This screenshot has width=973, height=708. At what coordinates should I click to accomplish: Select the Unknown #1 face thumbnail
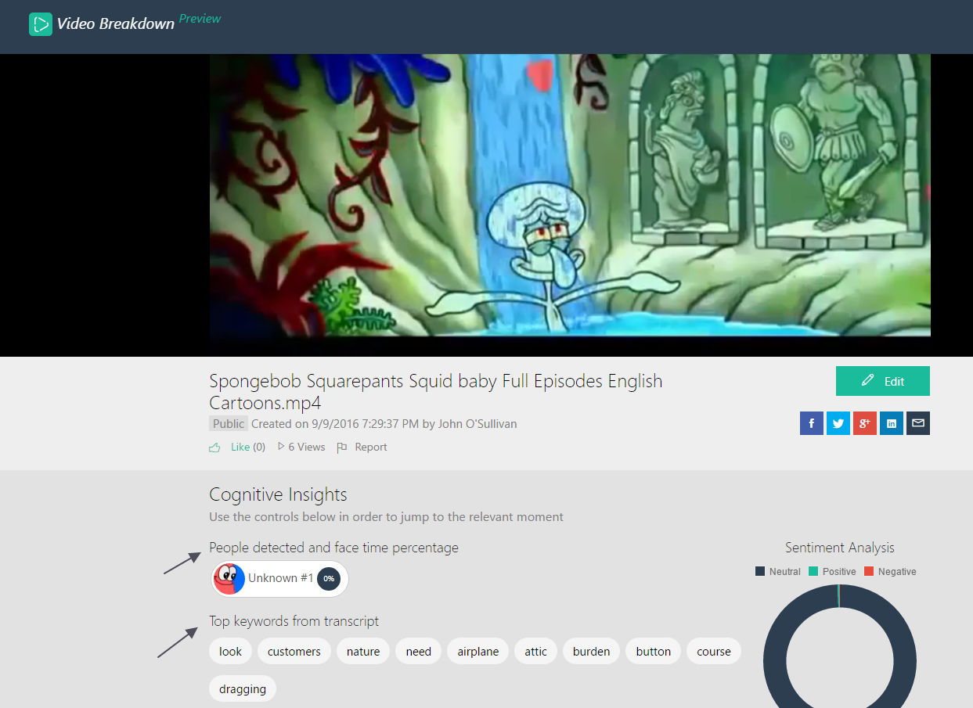coord(229,579)
